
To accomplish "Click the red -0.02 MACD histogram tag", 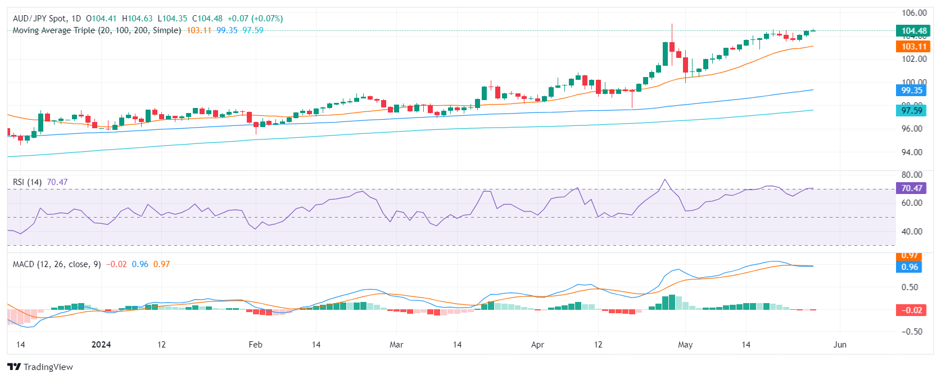I will pyautogui.click(x=911, y=310).
